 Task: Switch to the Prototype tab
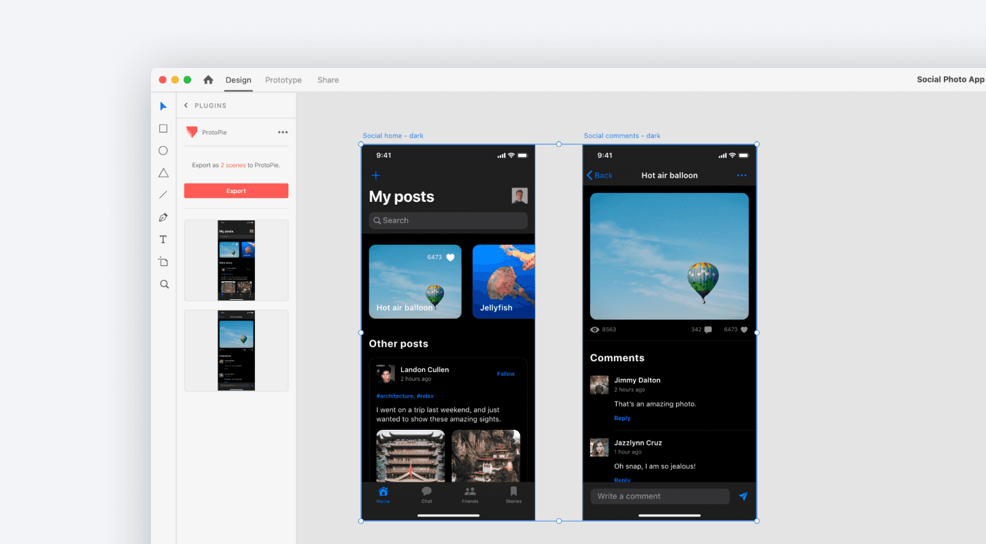[283, 80]
